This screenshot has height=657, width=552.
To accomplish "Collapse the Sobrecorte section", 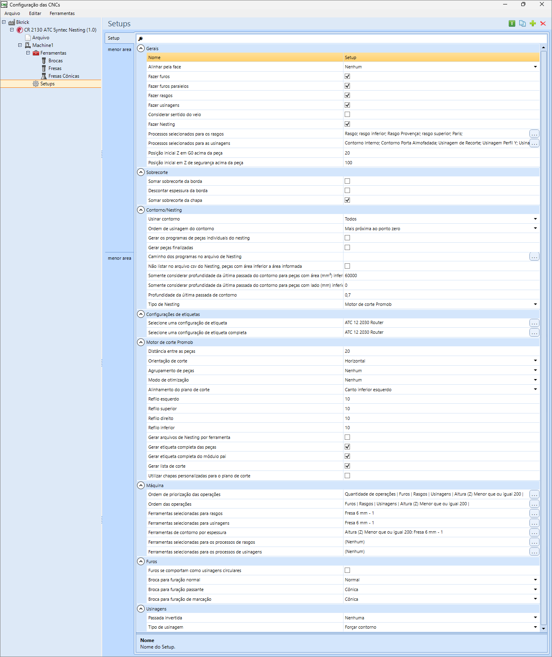I will click(141, 172).
